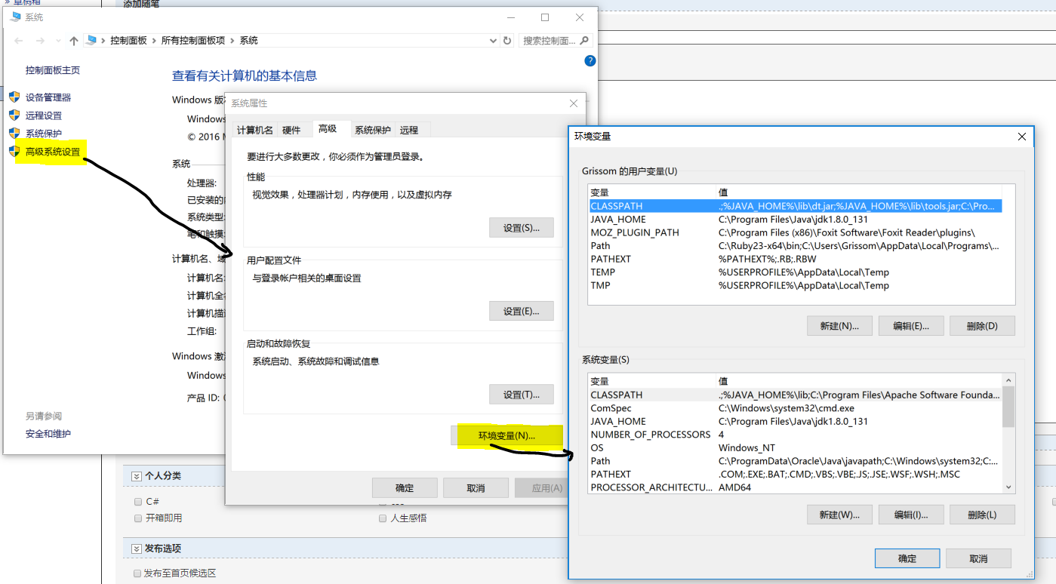The width and height of the screenshot is (1056, 584).
Task: Click the system variables scrollbar down arrow
Action: click(x=1008, y=487)
